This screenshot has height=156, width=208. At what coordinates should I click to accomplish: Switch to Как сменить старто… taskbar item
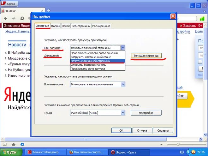pyautogui.click(x=87, y=152)
